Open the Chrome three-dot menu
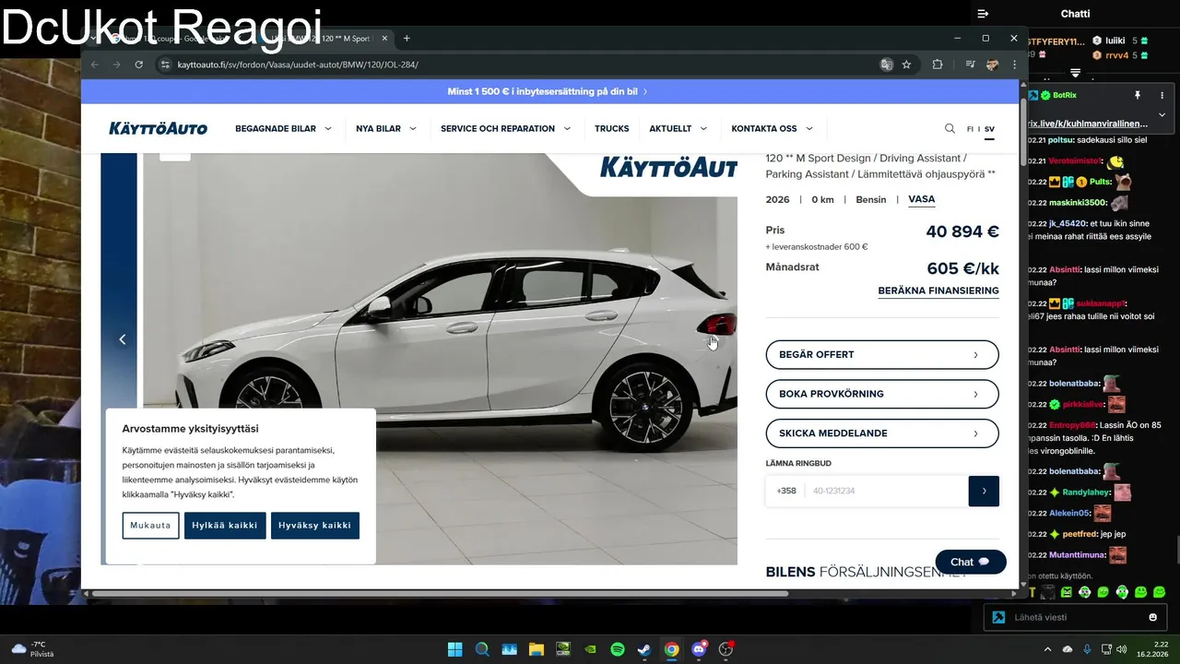 (1014, 65)
